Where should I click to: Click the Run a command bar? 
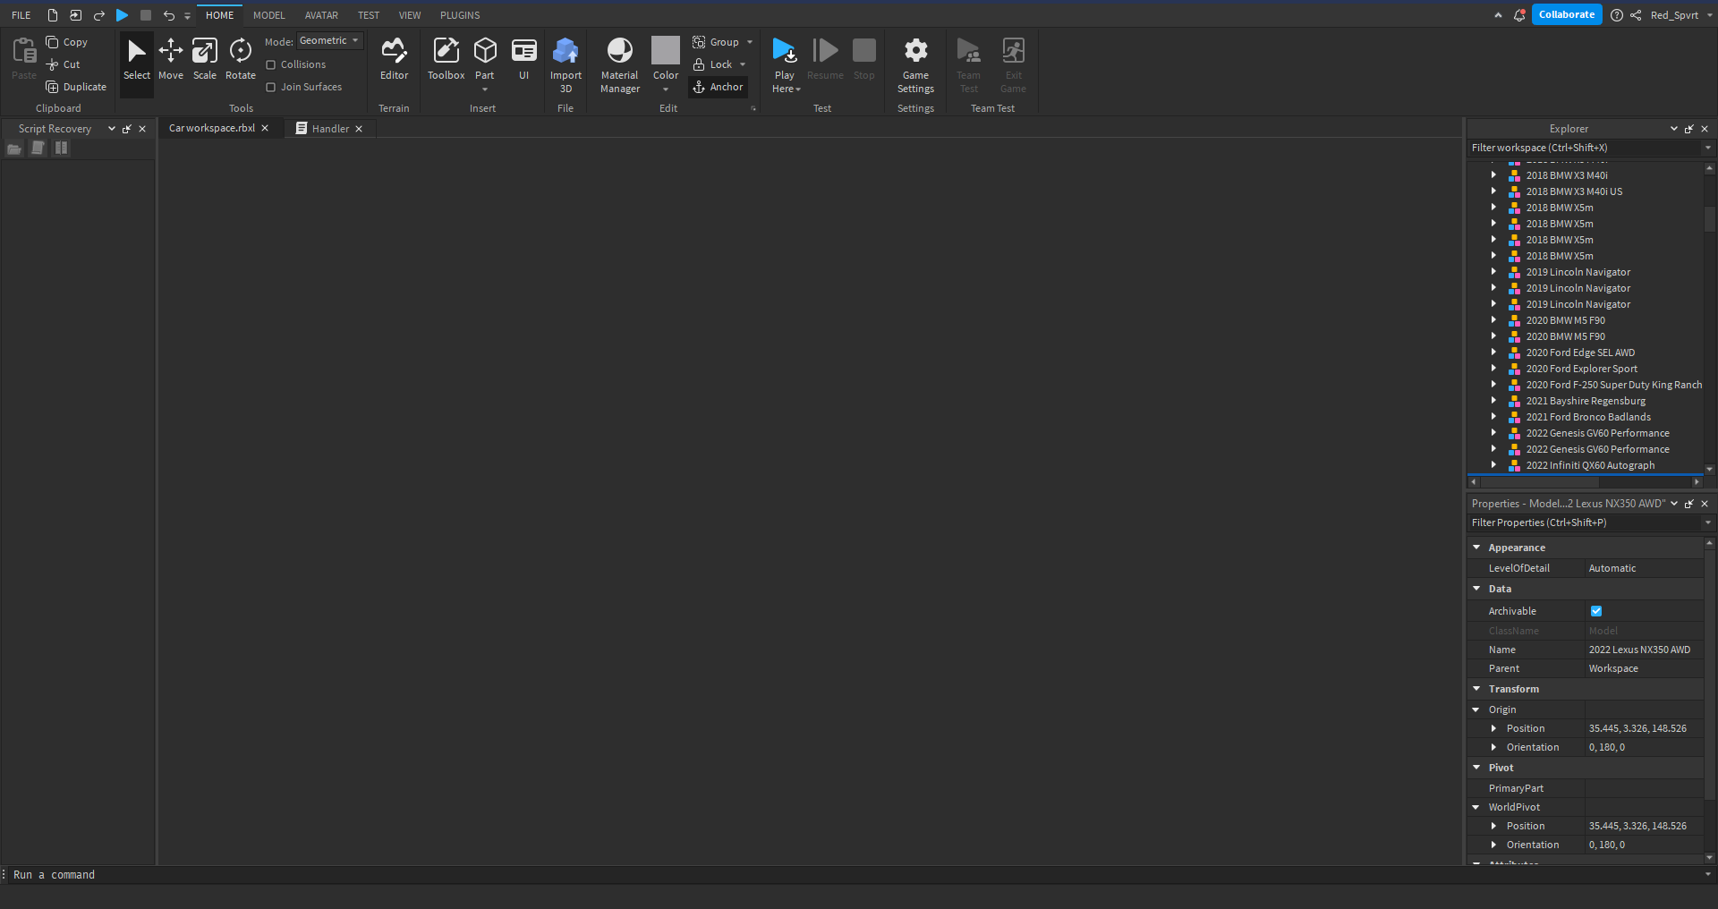pos(855,875)
